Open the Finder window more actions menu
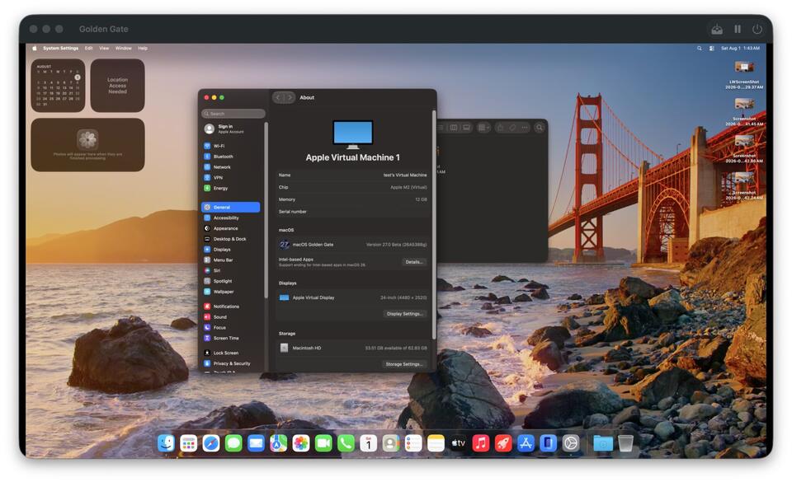 525,128
